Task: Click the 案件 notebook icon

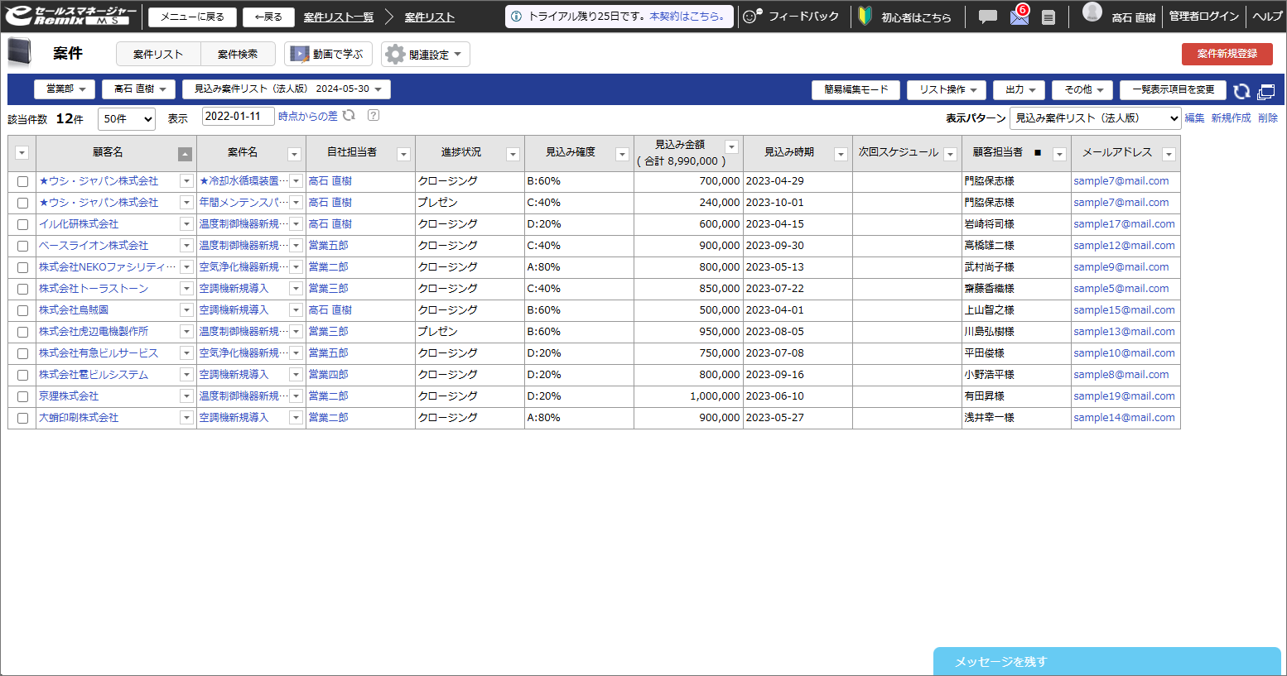Action: pos(19,53)
